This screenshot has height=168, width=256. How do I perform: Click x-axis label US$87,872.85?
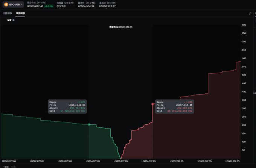click(x=177, y=161)
